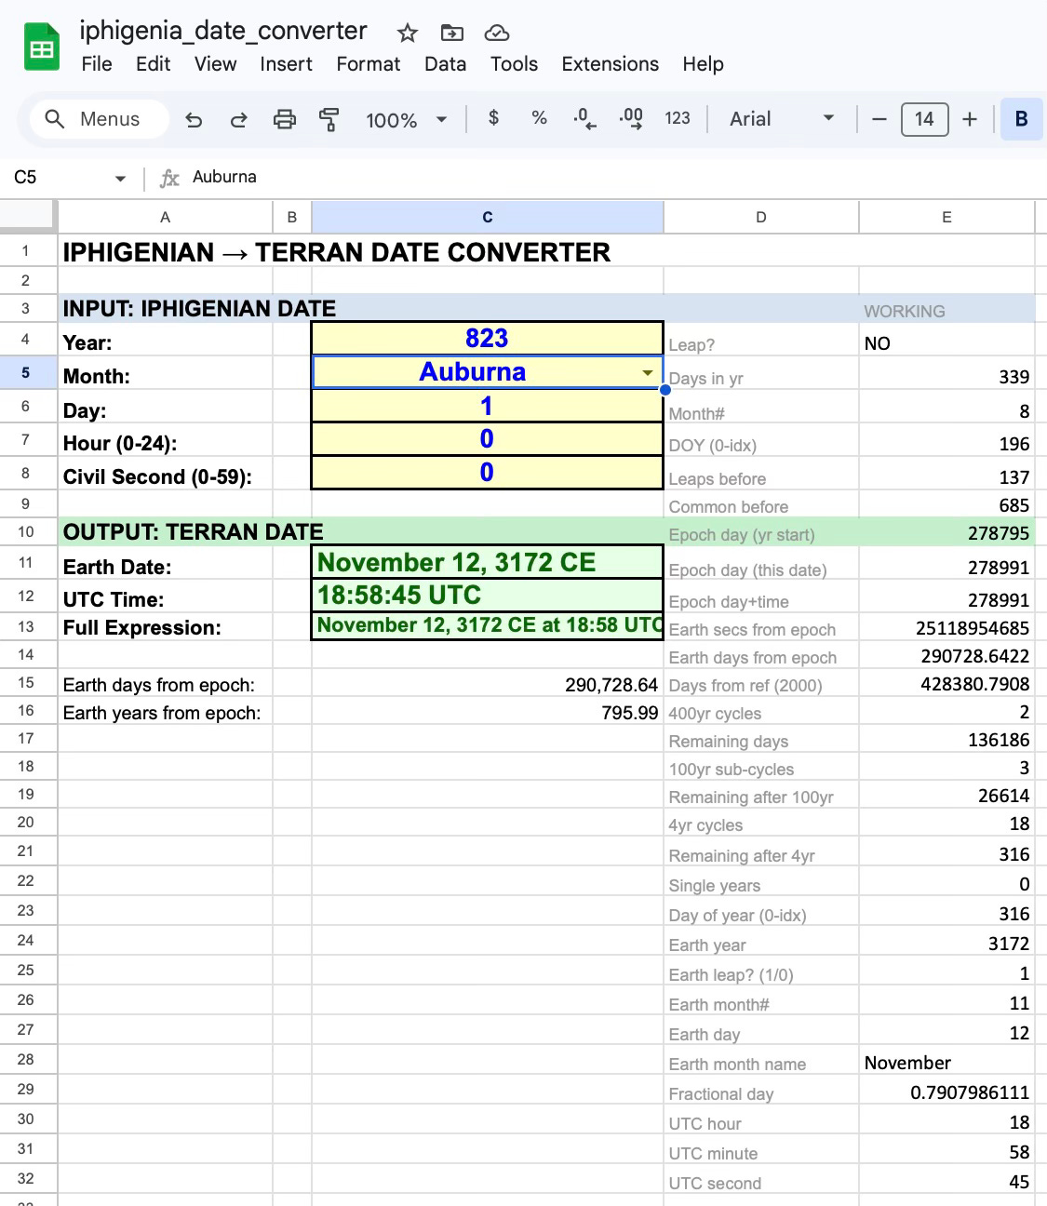The image size is (1047, 1206).
Task: Open the Arial font dropdown
Action: [782, 119]
